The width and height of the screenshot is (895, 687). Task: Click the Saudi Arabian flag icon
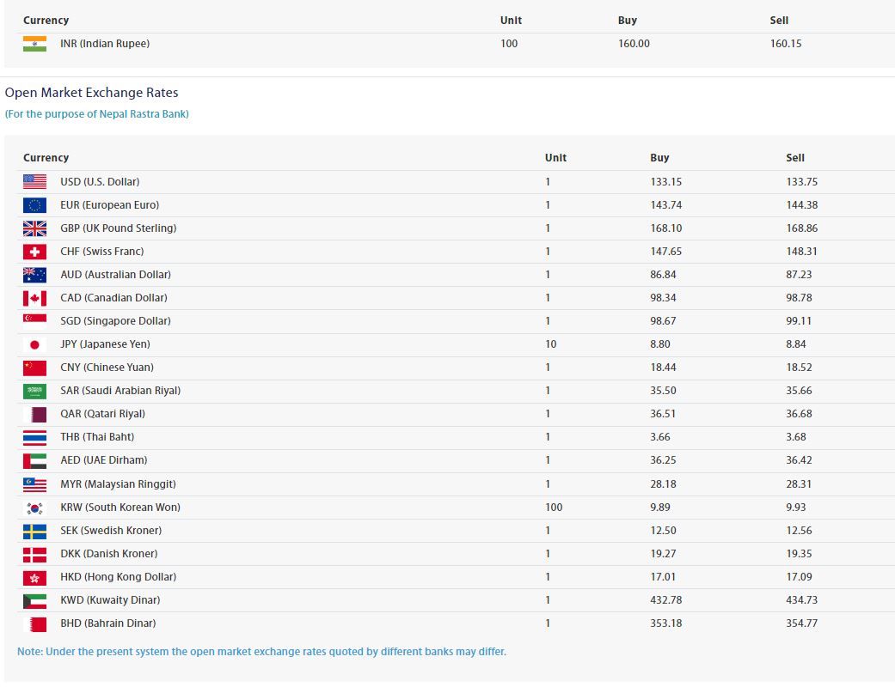point(34,391)
